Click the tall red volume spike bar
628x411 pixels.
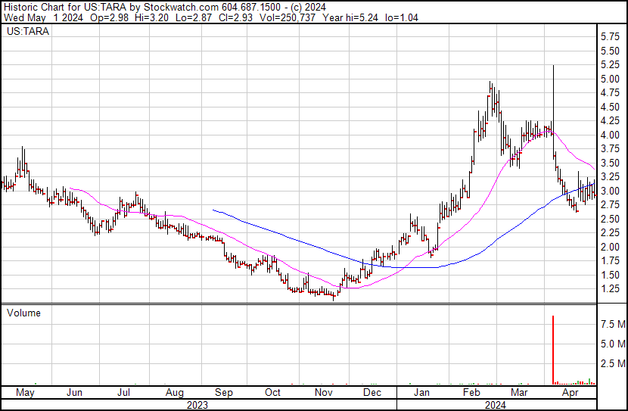553,350
